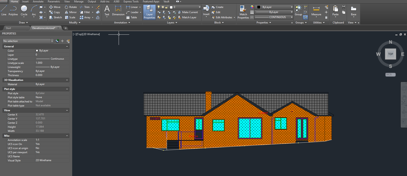This screenshot has width=407, height=176.
Task: Activate the Arc tool
Action: point(34,10)
